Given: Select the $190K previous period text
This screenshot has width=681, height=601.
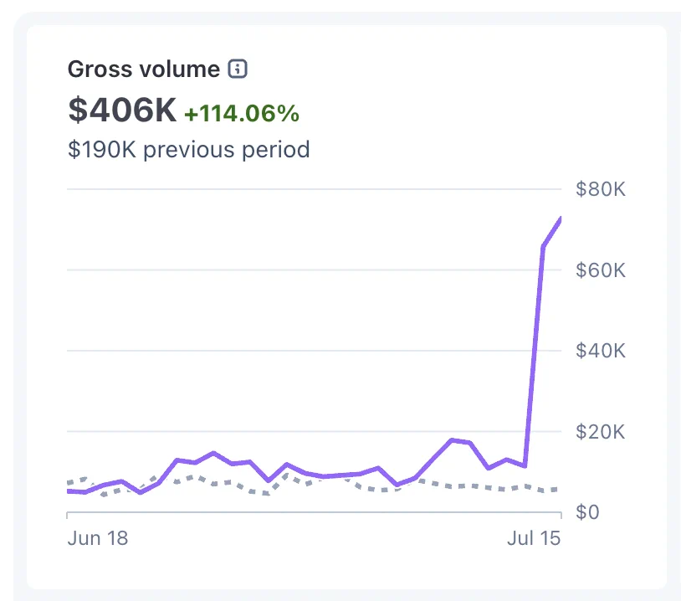Looking at the screenshot, I should point(188,150).
